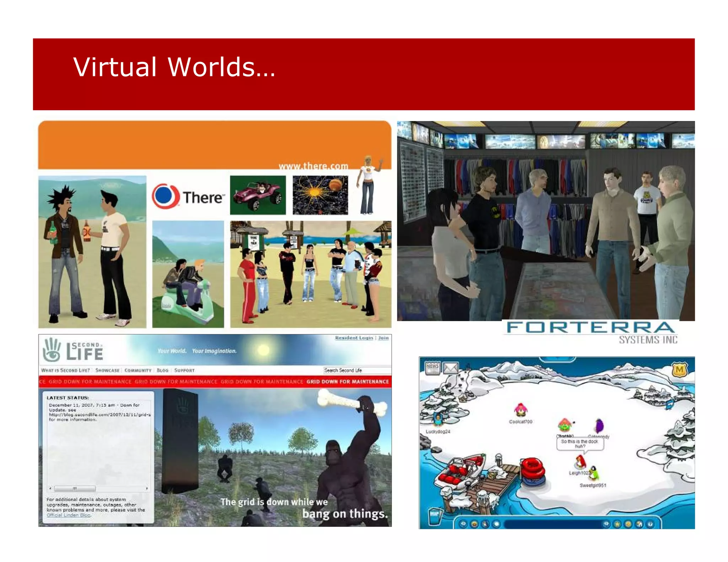Open the Community menu item
Image resolution: width=728 pixels, height=562 pixels.
[138, 370]
